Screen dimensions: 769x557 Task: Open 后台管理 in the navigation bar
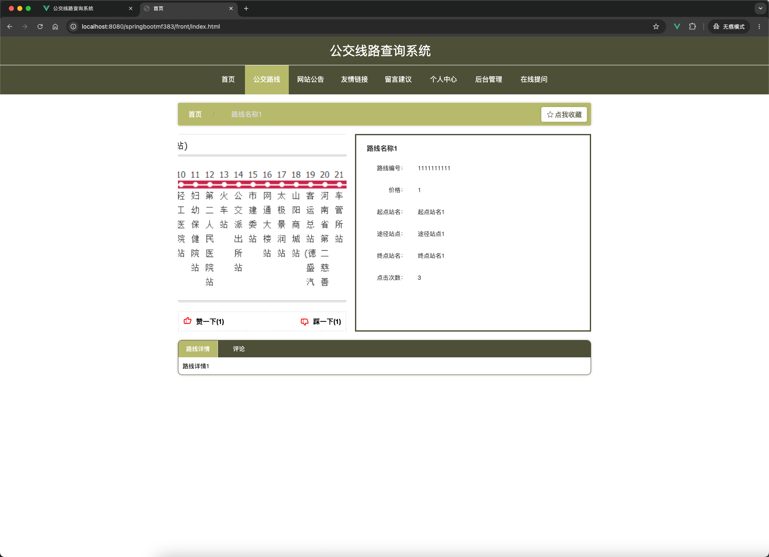pos(489,80)
